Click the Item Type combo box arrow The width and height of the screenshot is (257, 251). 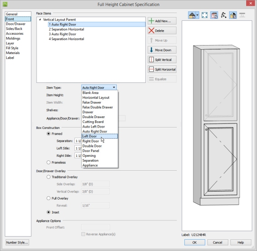(114, 87)
